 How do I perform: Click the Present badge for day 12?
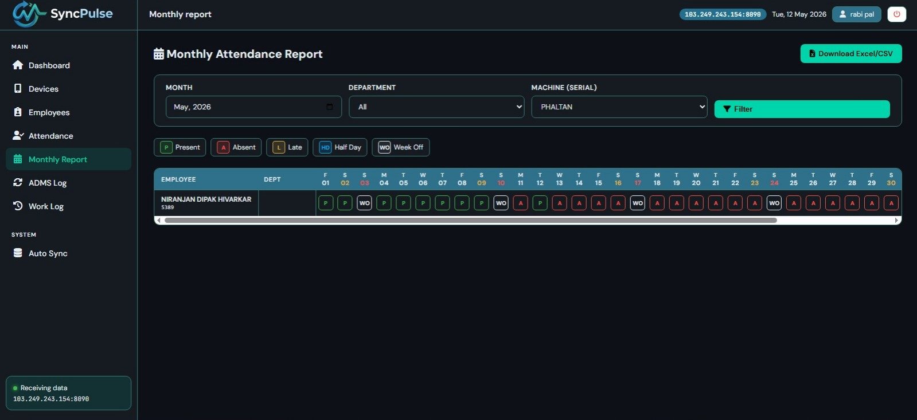(x=540, y=203)
